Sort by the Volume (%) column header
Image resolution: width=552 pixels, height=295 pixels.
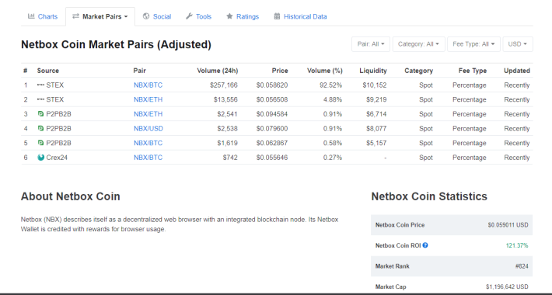(324, 71)
